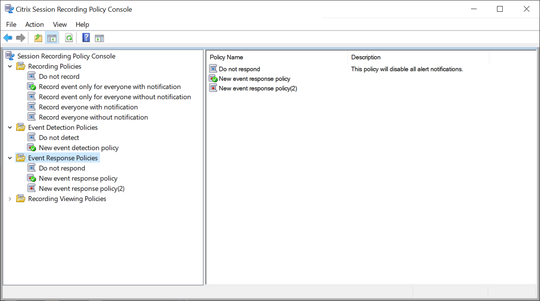This screenshot has width=540, height=301.
Task: Click the green Refresh toolbar icon
Action: click(x=69, y=38)
